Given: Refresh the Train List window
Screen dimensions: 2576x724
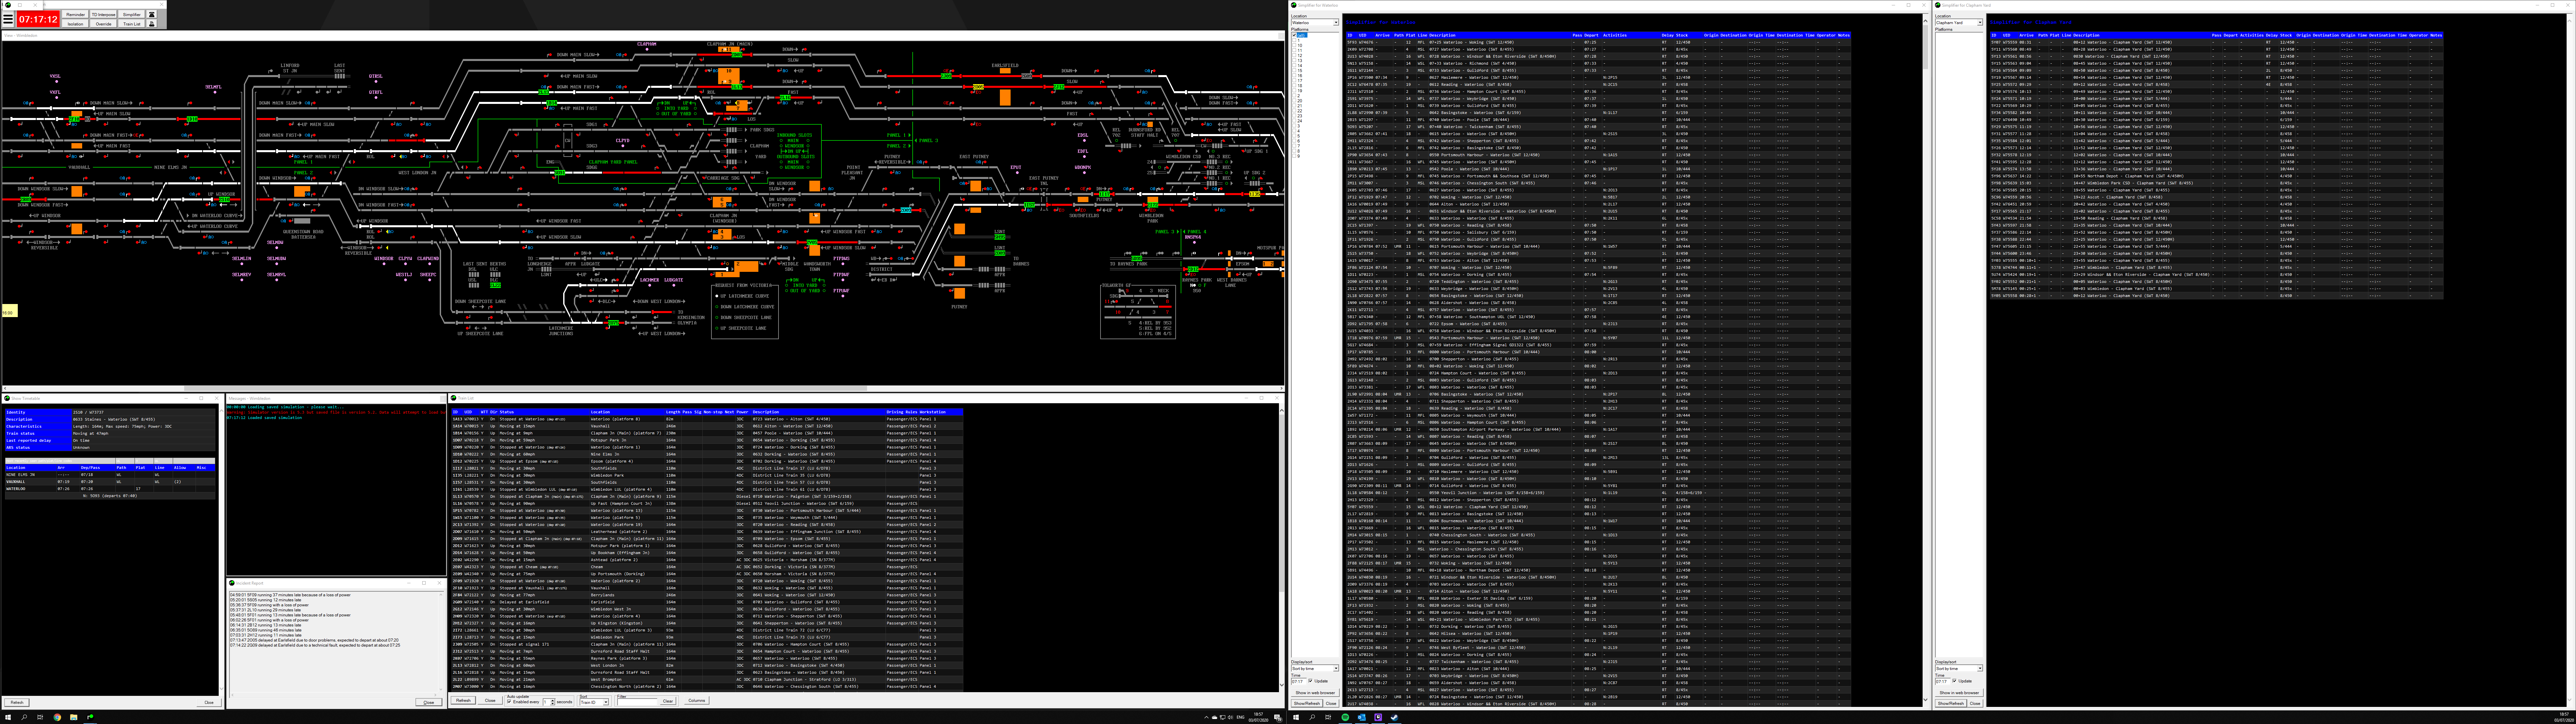Looking at the screenshot, I should 463,700.
